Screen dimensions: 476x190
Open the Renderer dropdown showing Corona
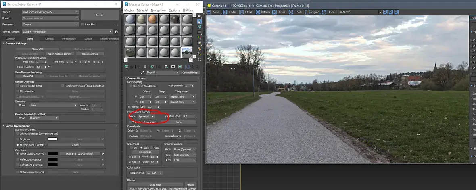[50, 24]
